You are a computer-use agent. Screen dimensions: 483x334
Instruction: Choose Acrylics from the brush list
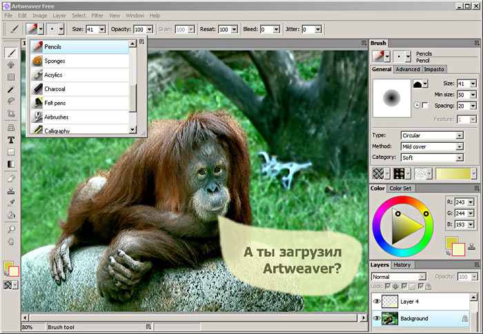(79, 75)
